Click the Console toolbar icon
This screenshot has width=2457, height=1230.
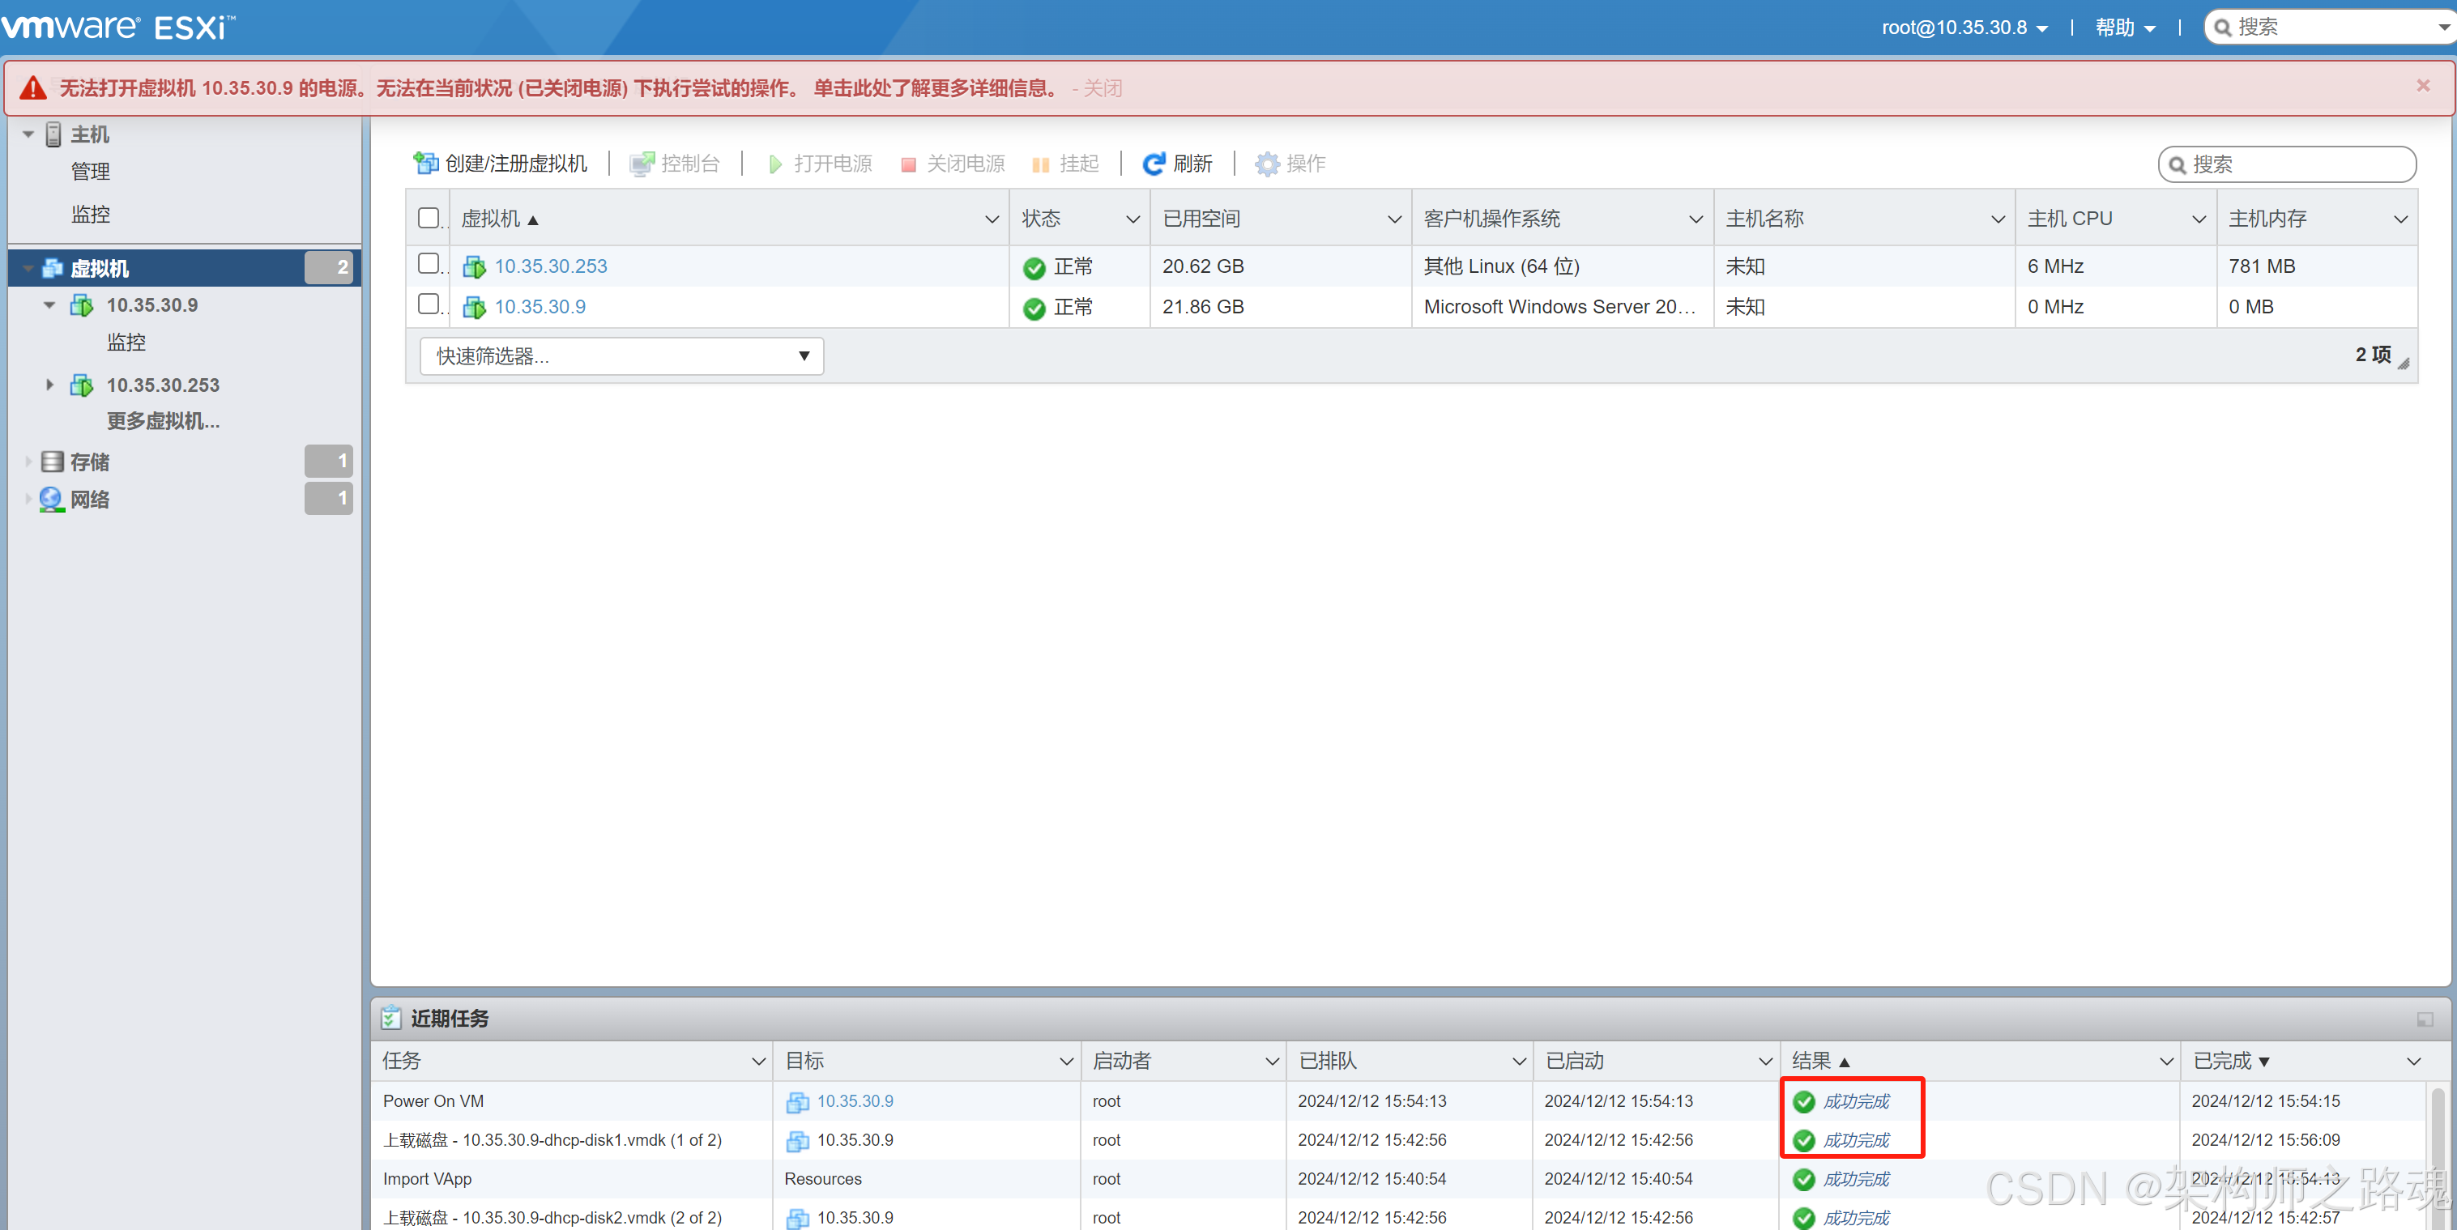pos(642,164)
